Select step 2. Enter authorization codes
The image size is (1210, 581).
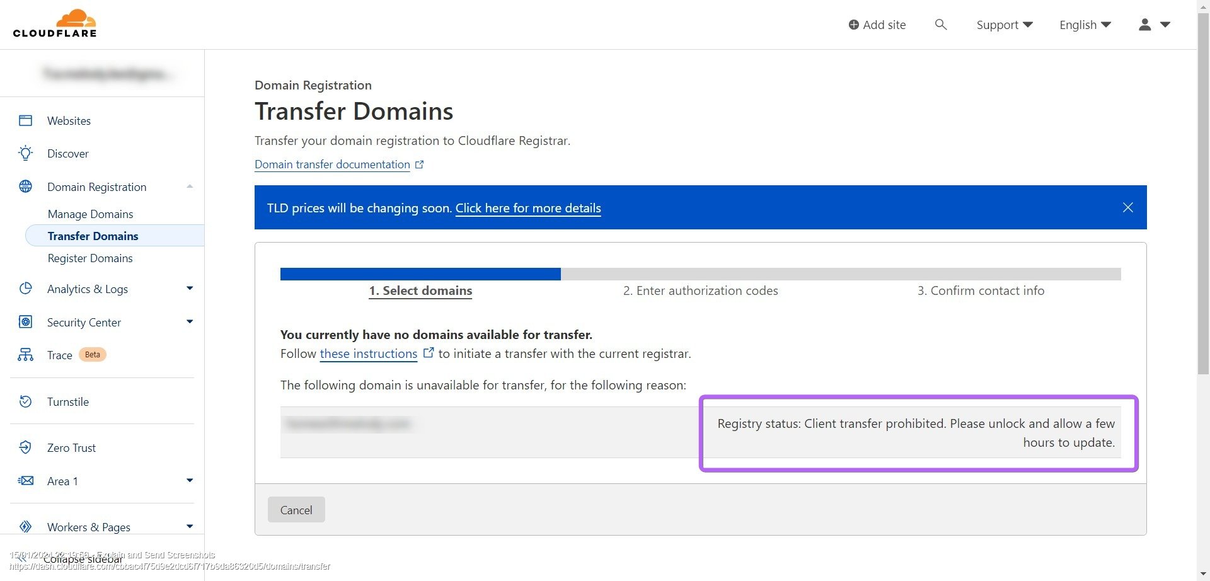(x=701, y=290)
